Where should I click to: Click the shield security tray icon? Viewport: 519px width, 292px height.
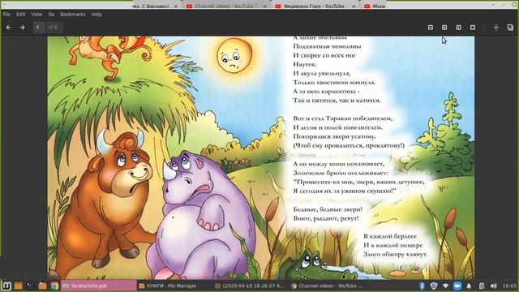pyautogui.click(x=434, y=286)
